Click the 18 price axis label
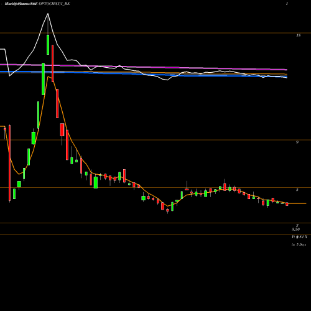Viewport: 311px width, 311px height. tap(298, 35)
